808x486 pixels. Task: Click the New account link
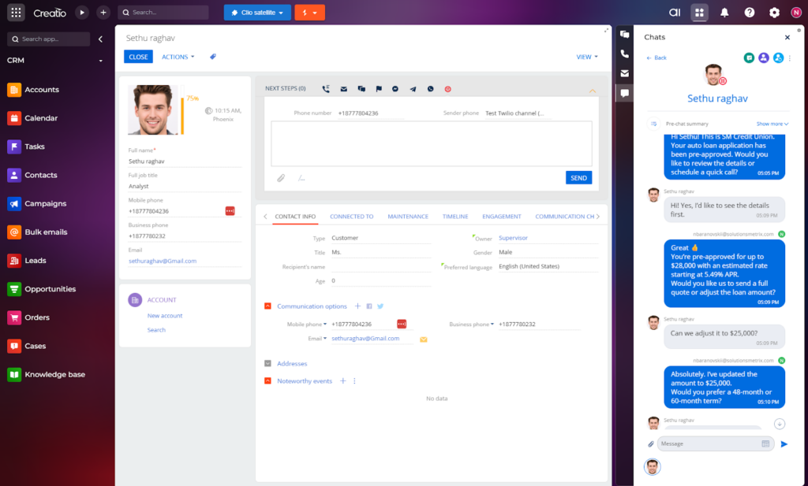tap(165, 315)
